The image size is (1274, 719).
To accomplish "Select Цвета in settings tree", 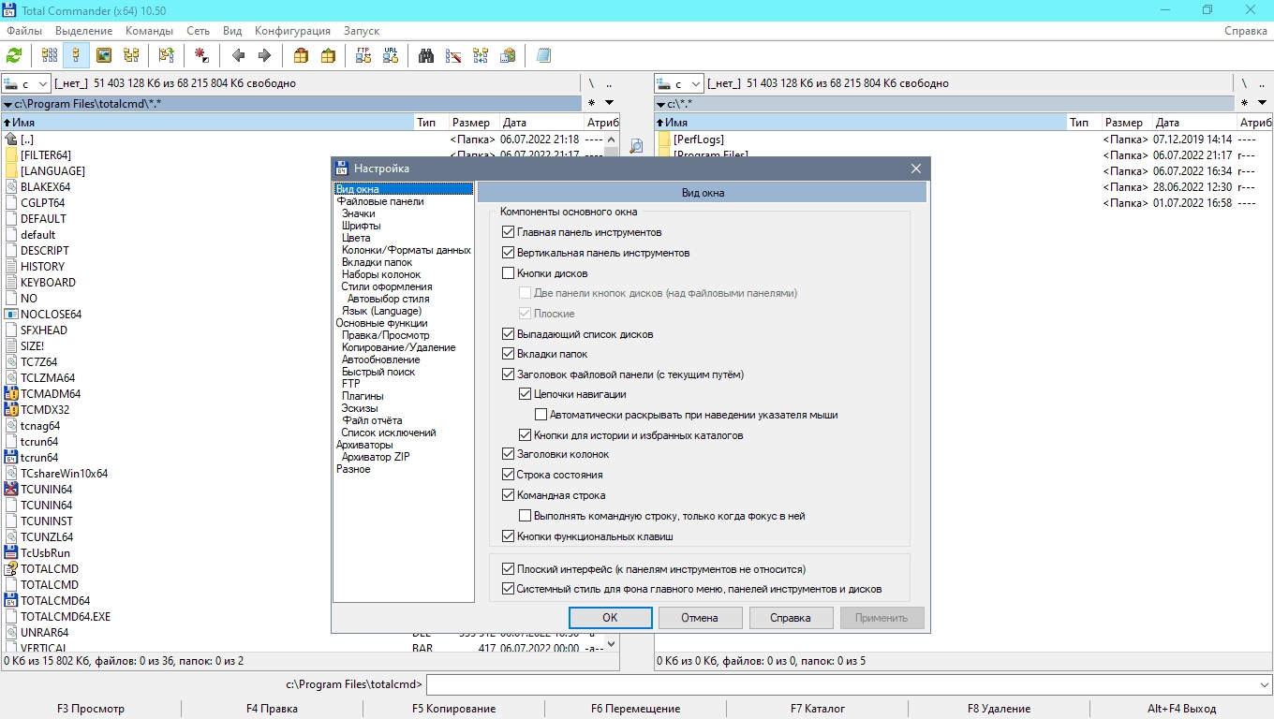I will point(356,238).
